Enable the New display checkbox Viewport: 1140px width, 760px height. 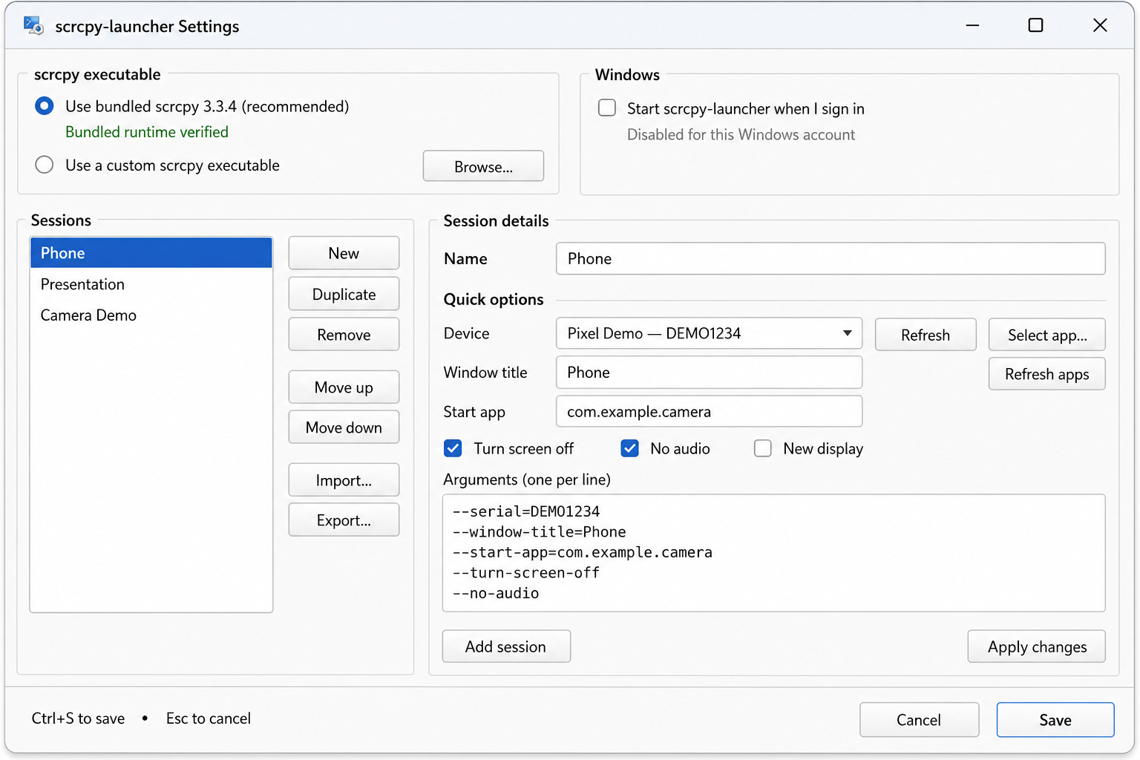tap(762, 448)
